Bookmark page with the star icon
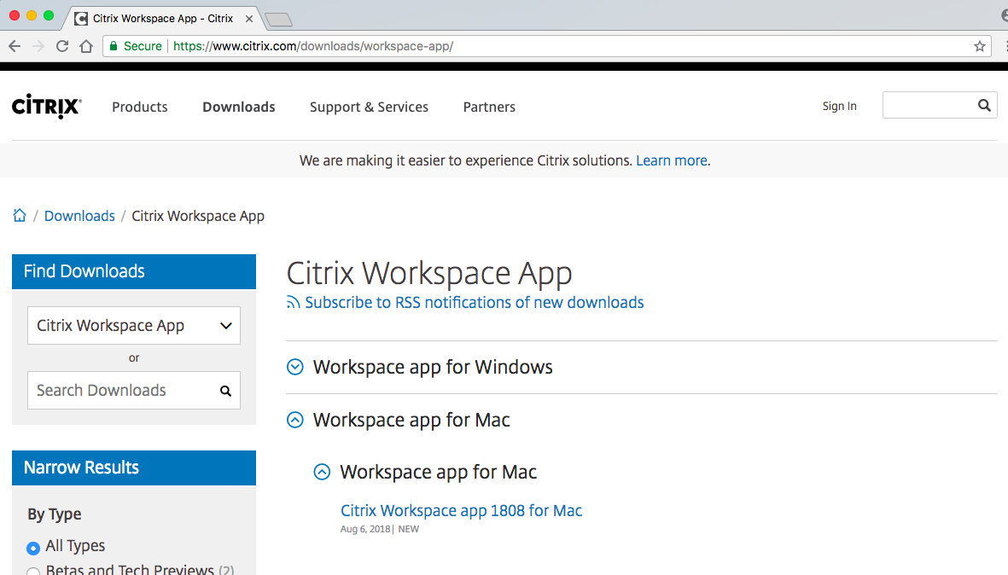Image resolution: width=1008 pixels, height=575 pixels. [x=979, y=46]
